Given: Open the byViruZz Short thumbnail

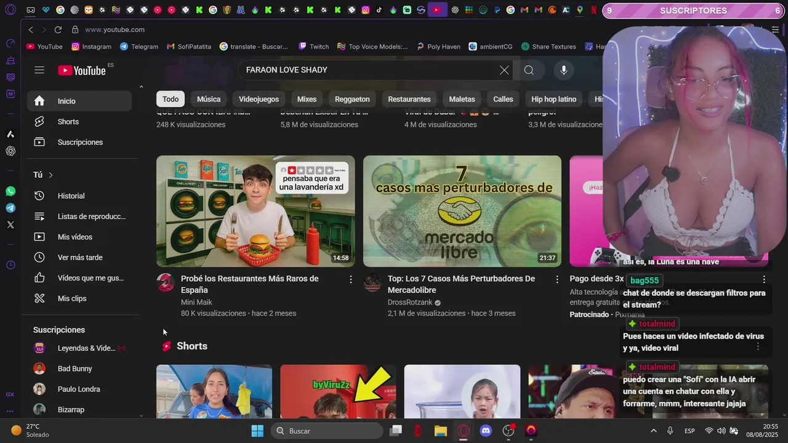Looking at the screenshot, I should tap(338, 391).
